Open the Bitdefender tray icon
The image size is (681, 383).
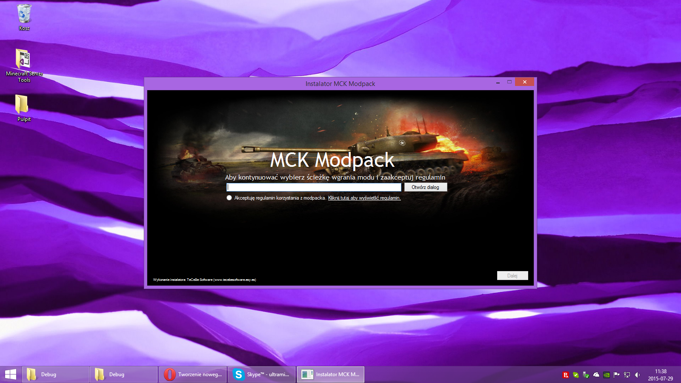(x=566, y=375)
